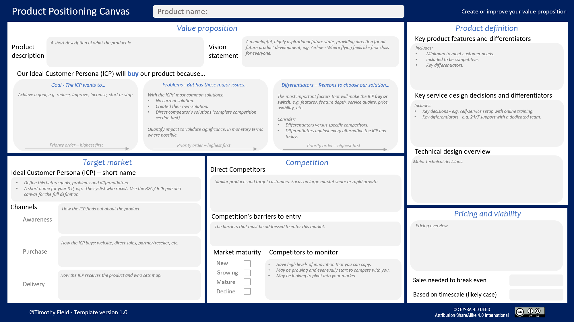The image size is (574, 322).
Task: Click the Purchase channel text box
Action: click(x=129, y=252)
